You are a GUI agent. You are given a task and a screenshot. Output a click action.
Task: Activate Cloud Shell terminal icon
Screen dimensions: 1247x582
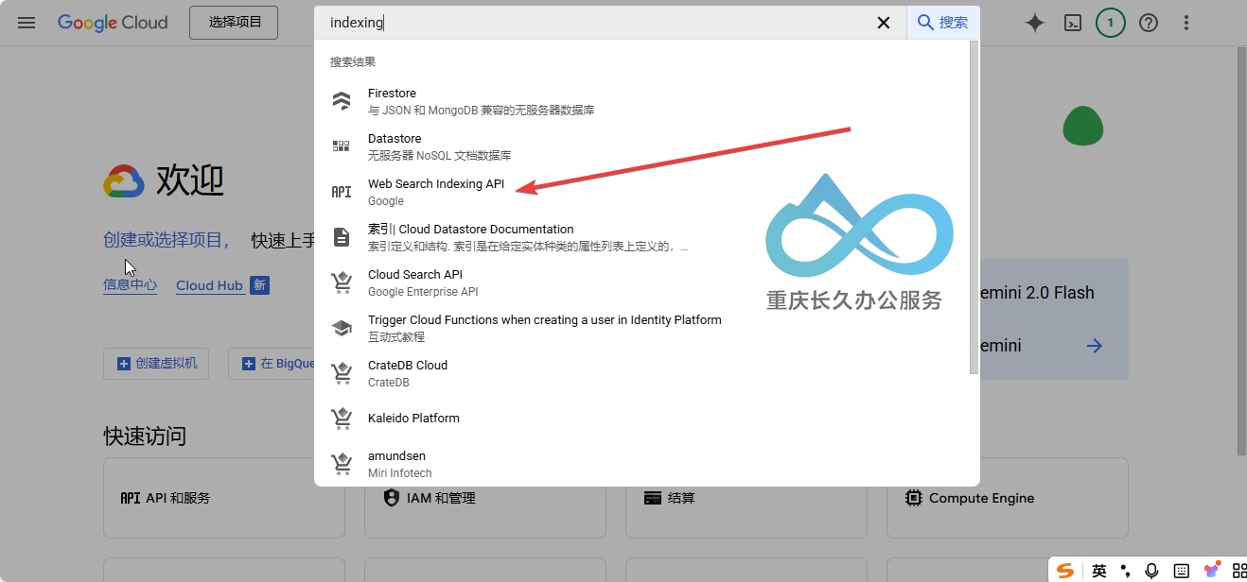(1073, 23)
